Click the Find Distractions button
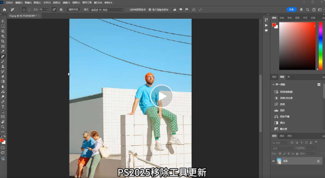The width and height of the screenshot is (325, 178). (x=73, y=10)
